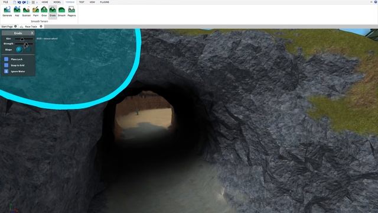Switch to the MODEL ribbon tab
This screenshot has width=378, height=213.
[x=57, y=2]
